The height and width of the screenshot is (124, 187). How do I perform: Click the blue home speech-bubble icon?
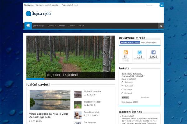28,26
